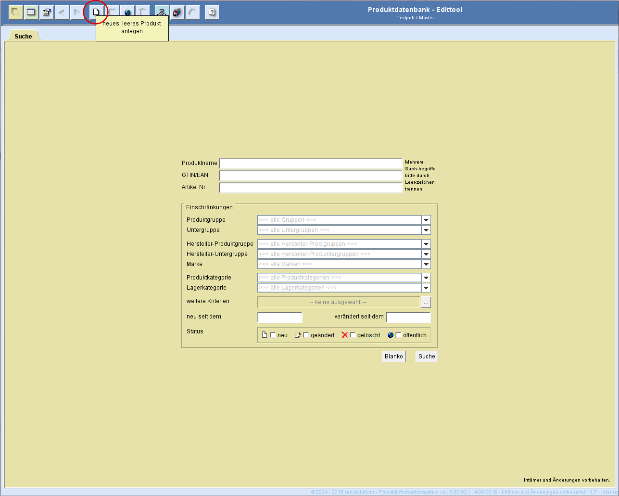Open the hierarchy tree structure icon

pyautogui.click(x=162, y=12)
